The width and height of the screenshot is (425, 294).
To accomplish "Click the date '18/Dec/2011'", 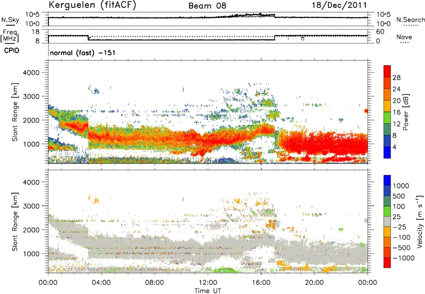I will (339, 5).
